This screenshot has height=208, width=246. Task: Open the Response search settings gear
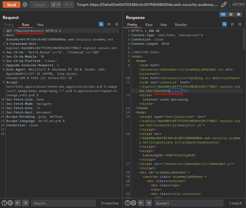(133, 203)
